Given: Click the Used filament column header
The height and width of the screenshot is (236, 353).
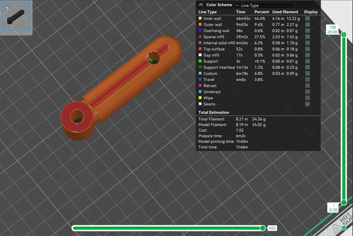Looking at the screenshot, I should (285, 12).
